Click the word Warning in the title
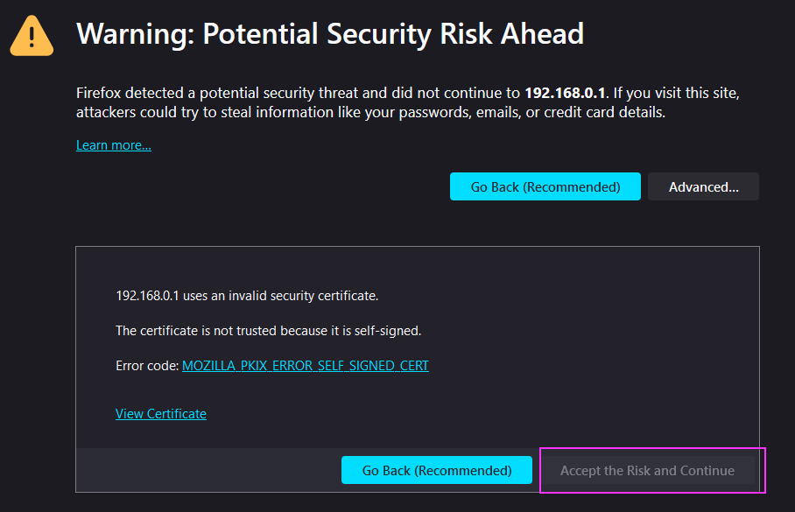 tap(136, 34)
